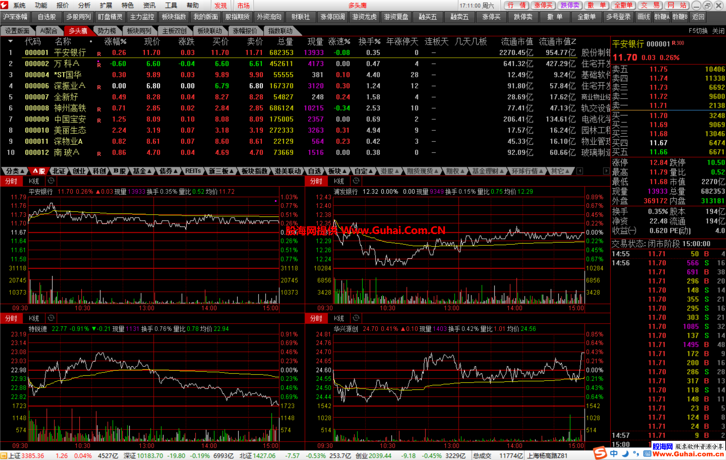The height and width of the screenshot is (460, 726).
Task: Click the red application logo icon
Action: [x=4, y=5]
